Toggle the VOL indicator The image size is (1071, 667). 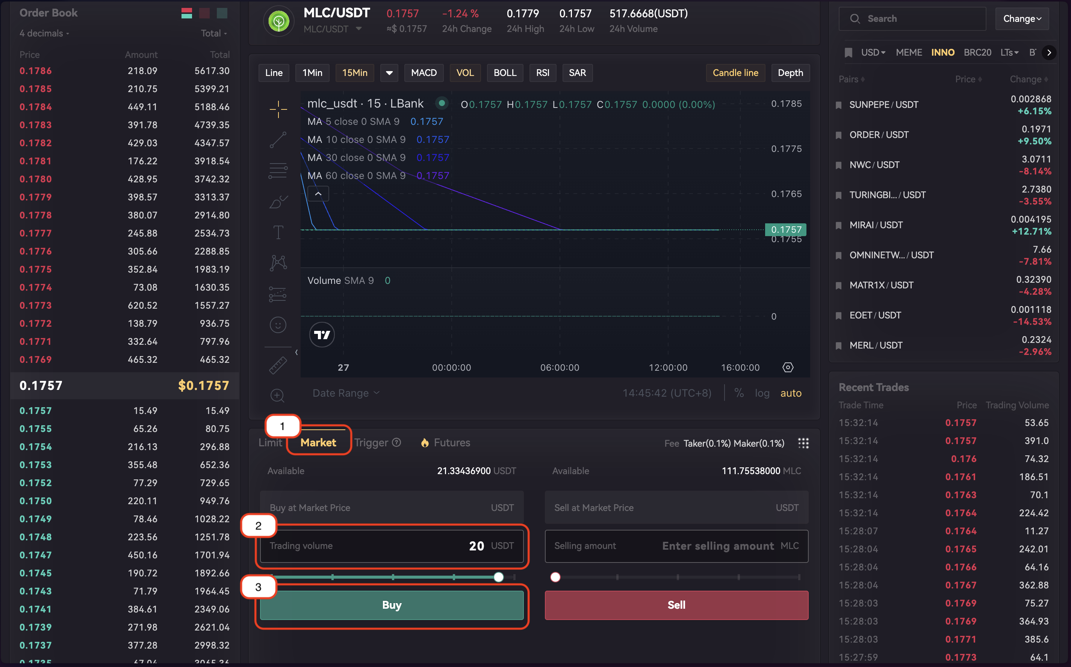coord(465,73)
